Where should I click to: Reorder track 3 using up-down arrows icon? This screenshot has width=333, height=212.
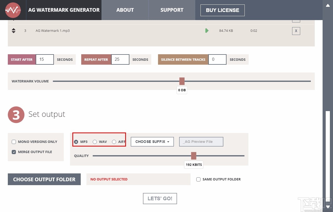(14, 31)
